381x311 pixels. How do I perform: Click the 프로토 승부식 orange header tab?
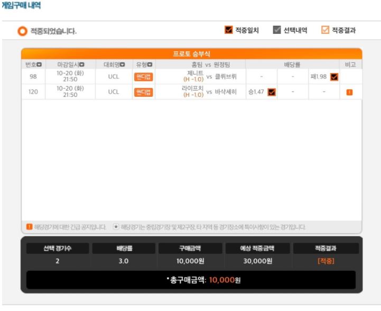(x=192, y=54)
